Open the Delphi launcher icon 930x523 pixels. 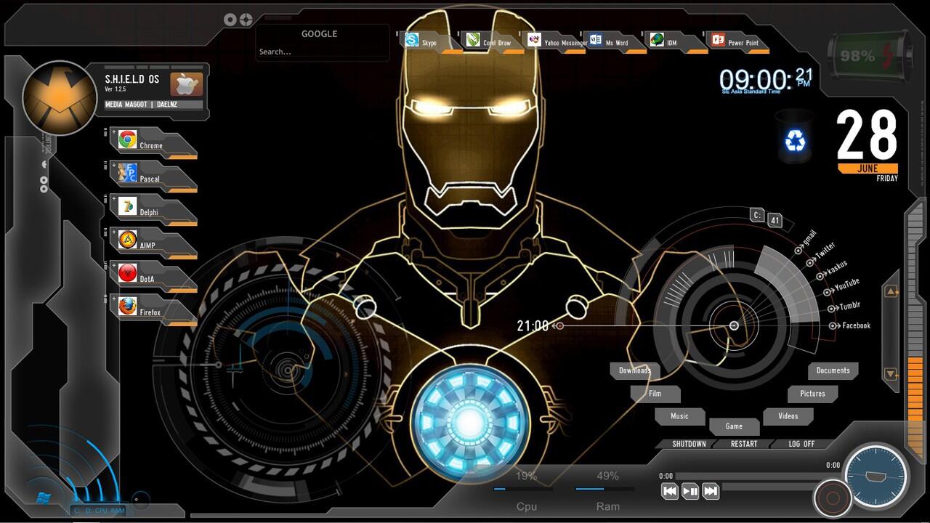128,206
